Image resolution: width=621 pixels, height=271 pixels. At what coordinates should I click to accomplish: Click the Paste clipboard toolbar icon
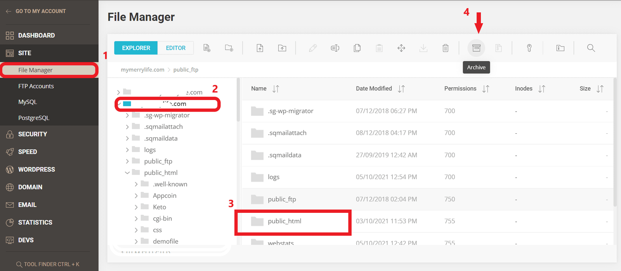pos(379,48)
